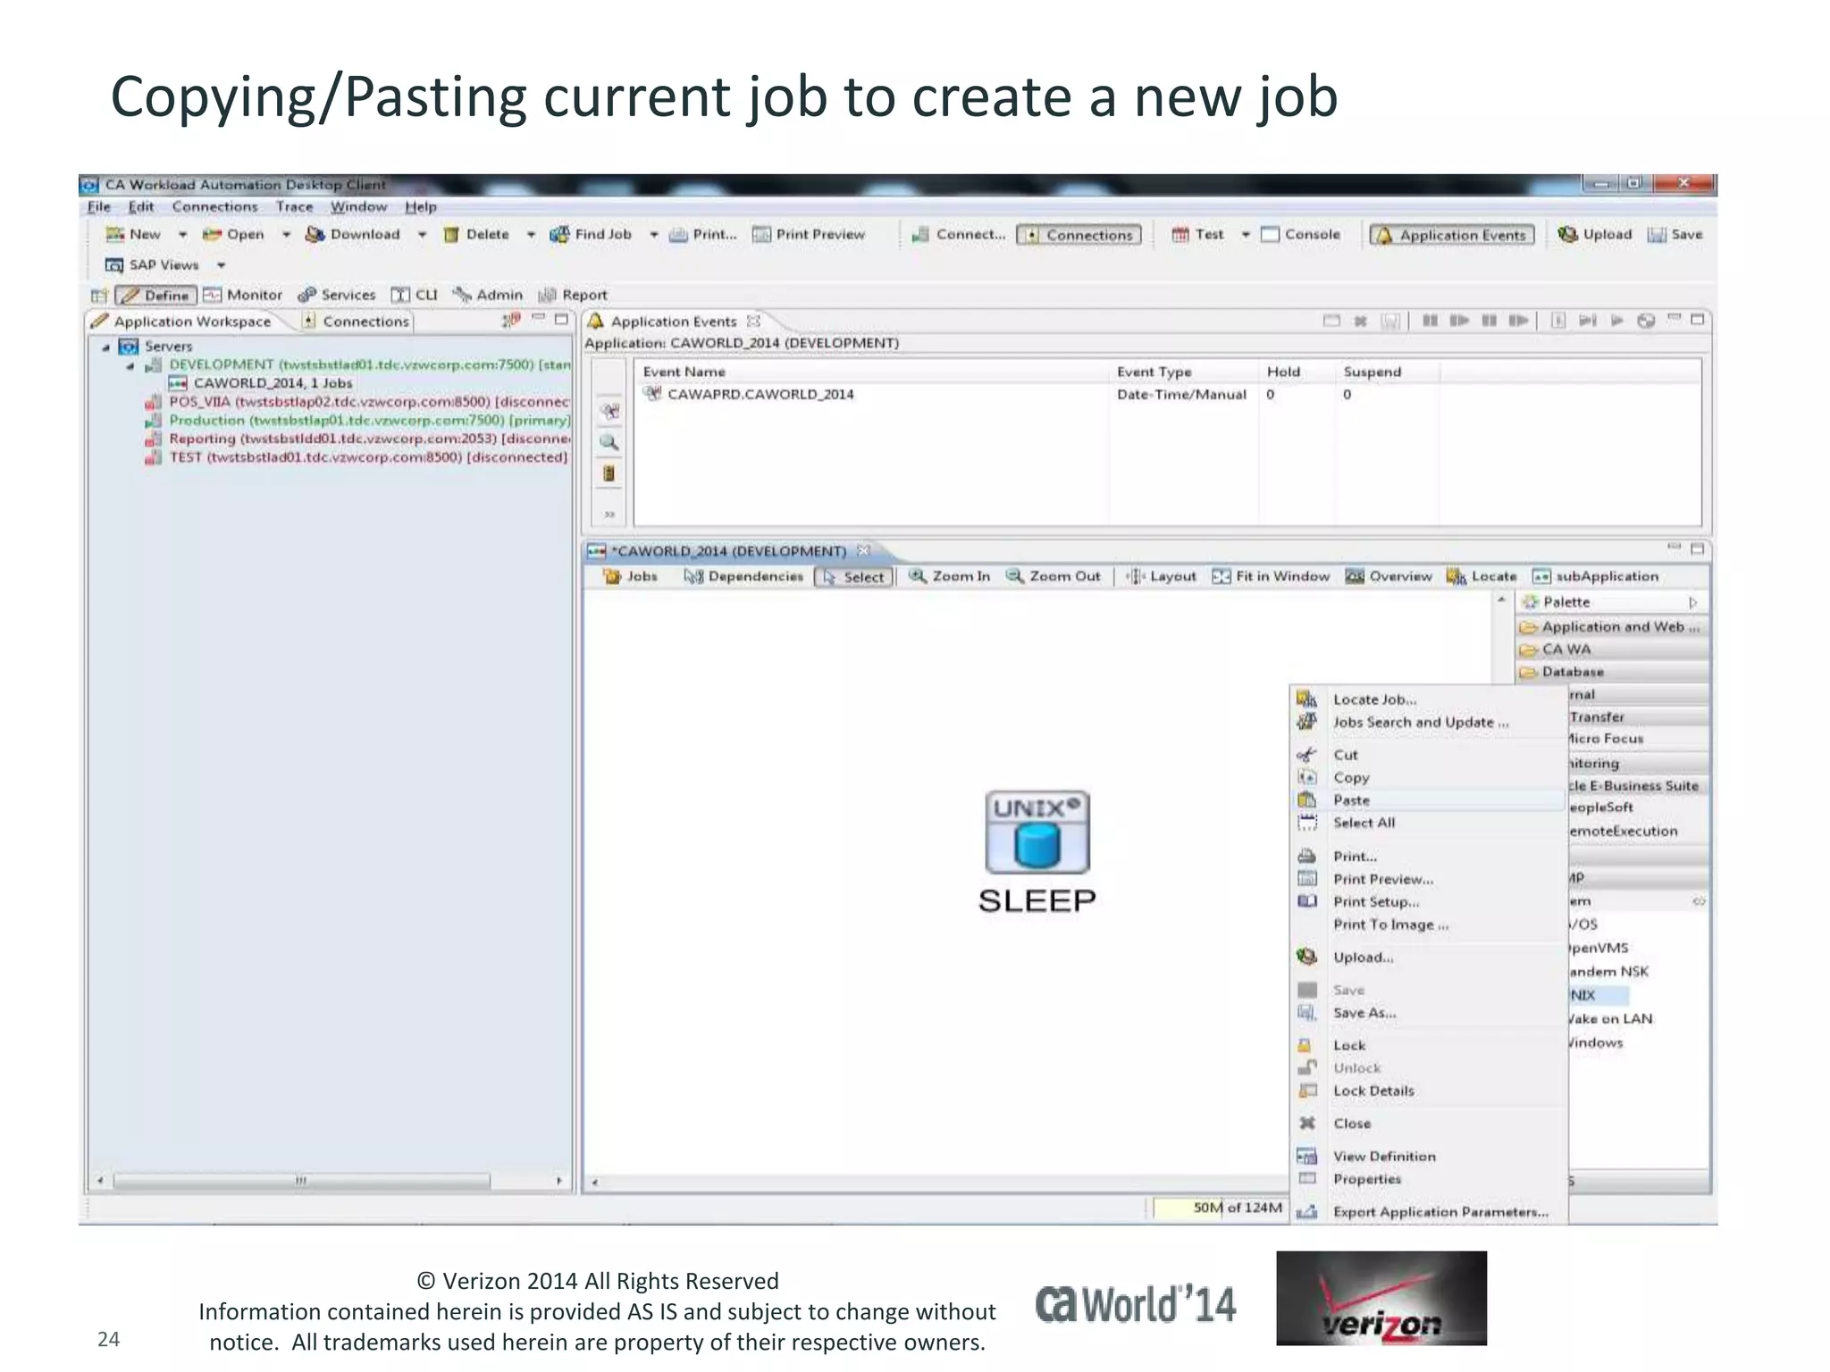Select CAWORLD_2014, 1 Jobs tree item
The image size is (1830, 1372).
pos(261,383)
